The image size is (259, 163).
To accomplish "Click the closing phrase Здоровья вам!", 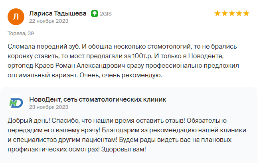I will tap(124, 149).
